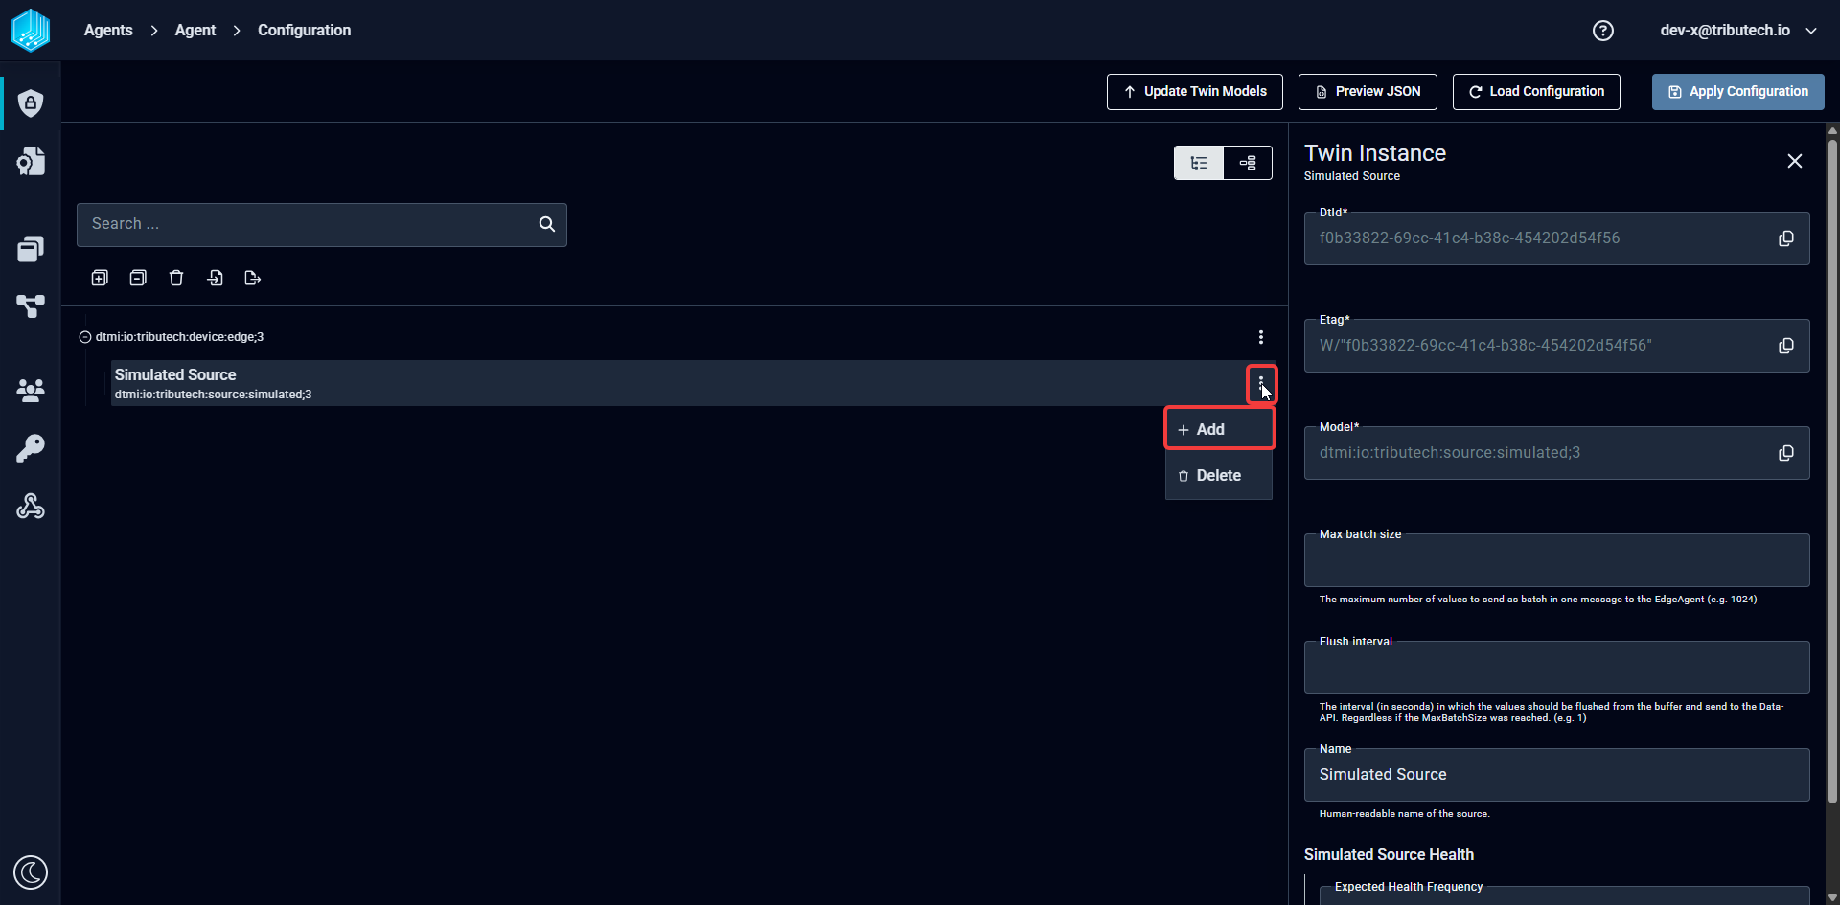Click the search magnifier icon
This screenshot has width=1840, height=905.
click(x=547, y=224)
